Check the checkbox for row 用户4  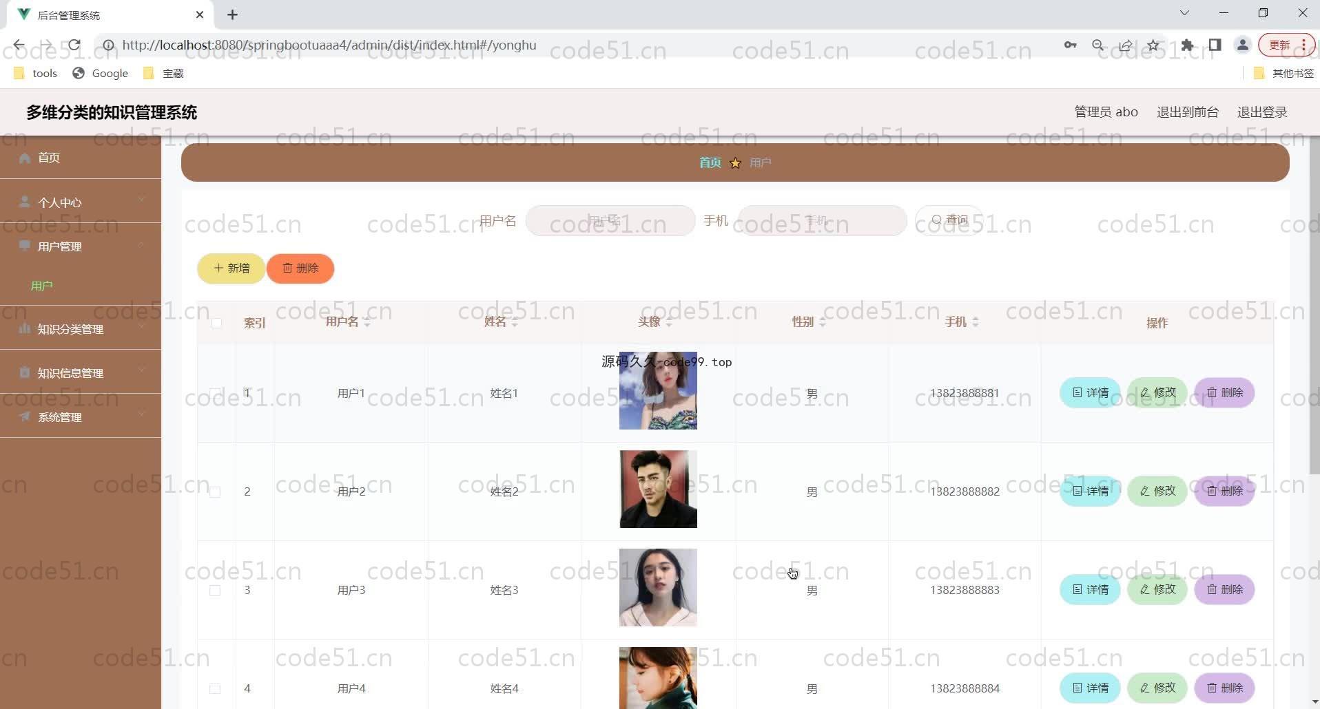[x=215, y=689]
